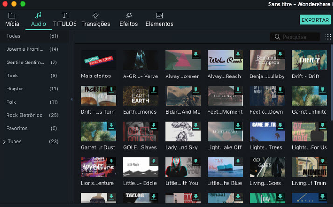Open the Favoritos category
Image resolution: width=333 pixels, height=207 pixels.
point(34,128)
